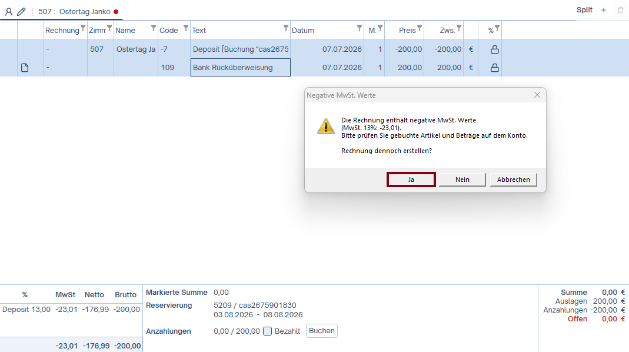Screen dimensions: 629x352
Task: Open the Datum column filter
Action: 360,28
